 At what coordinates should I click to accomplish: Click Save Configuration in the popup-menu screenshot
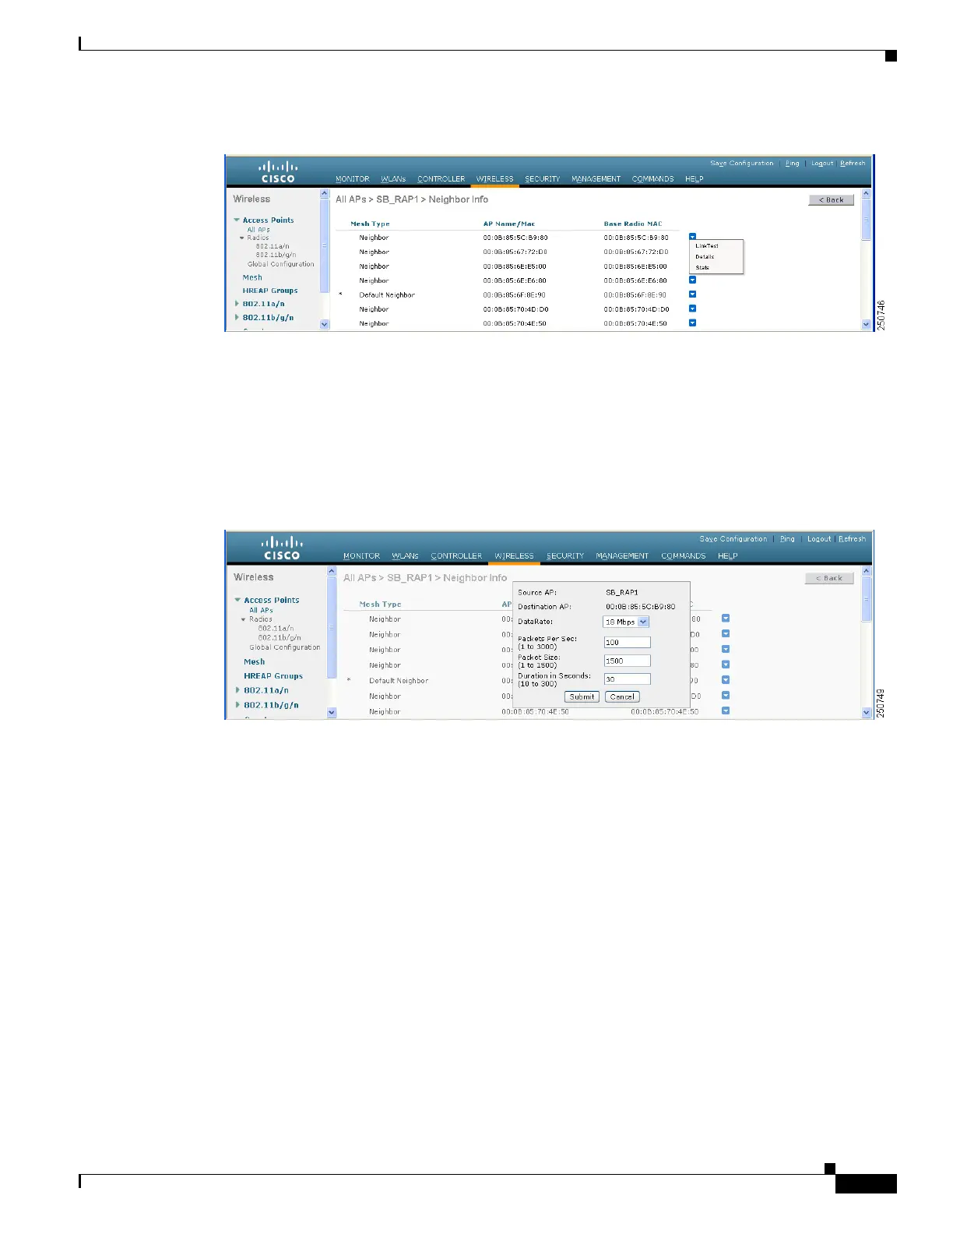741,164
